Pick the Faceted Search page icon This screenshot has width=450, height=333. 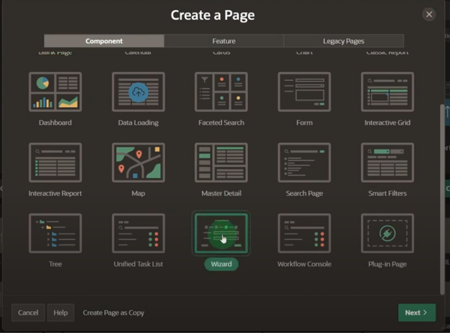(221, 92)
